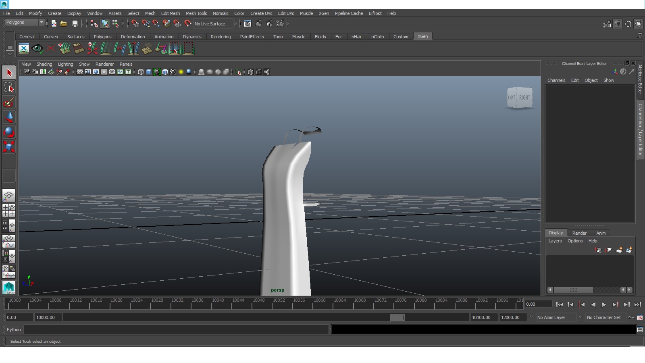Click the ViewCube Right face
Screen dimensions: 645x363
(x=524, y=98)
